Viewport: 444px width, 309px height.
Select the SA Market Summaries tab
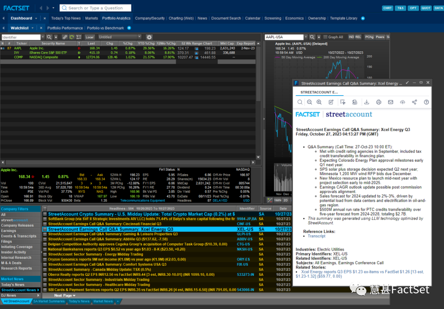(49, 301)
